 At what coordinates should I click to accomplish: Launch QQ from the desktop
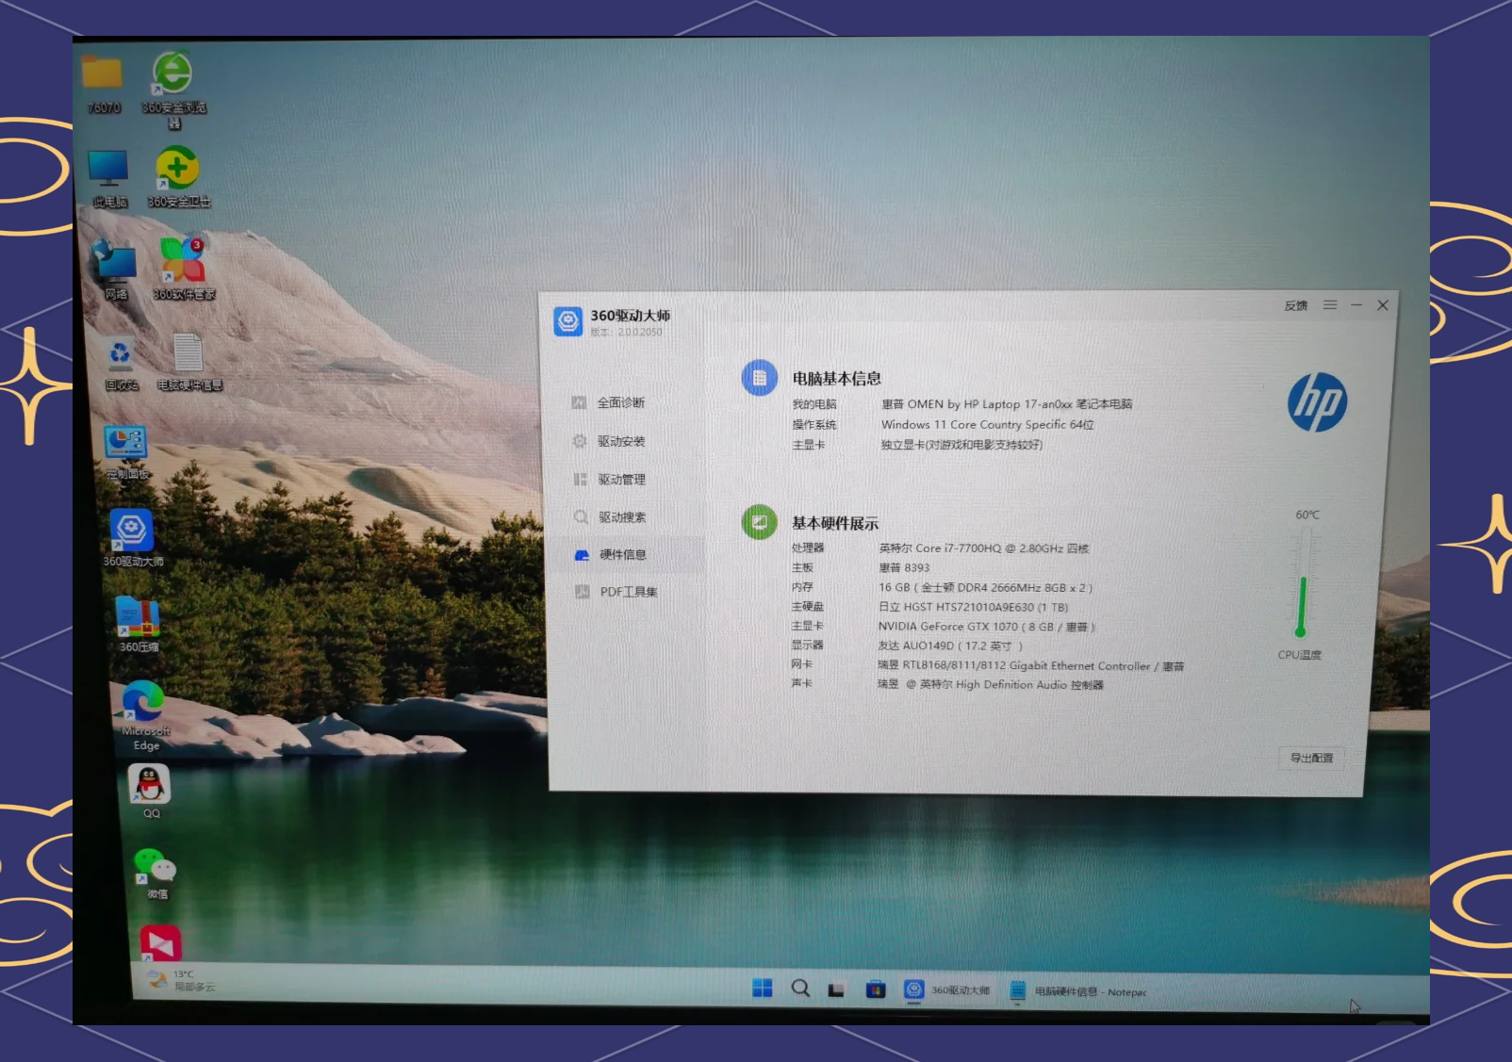(x=150, y=787)
